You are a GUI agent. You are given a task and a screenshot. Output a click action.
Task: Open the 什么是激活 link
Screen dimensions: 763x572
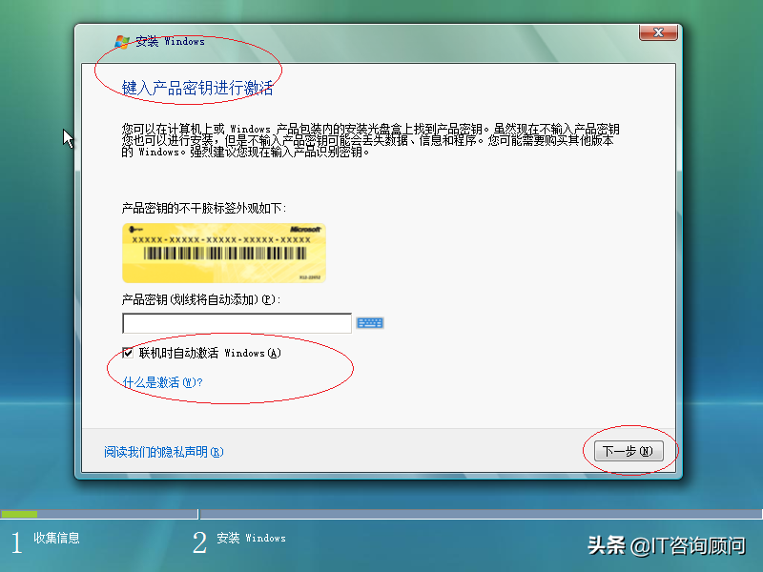tap(162, 382)
